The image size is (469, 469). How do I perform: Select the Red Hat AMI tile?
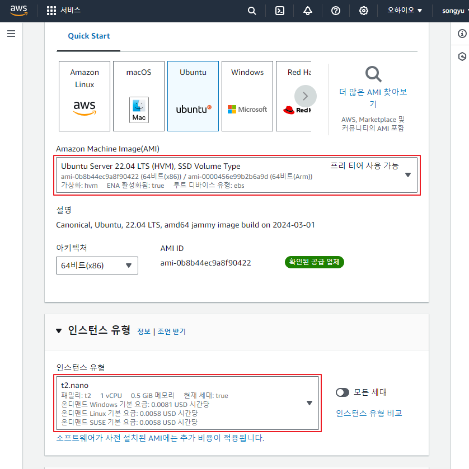(x=294, y=96)
